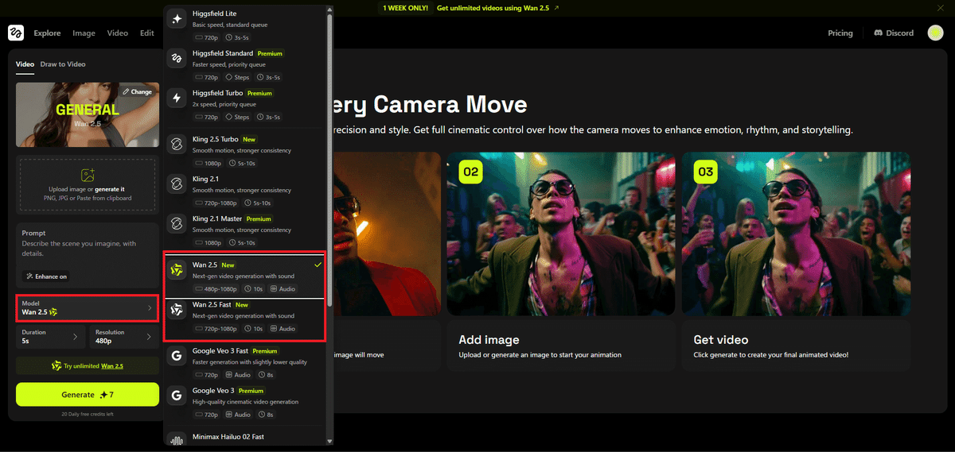
Task: Click the Google Veo 3 G icon
Action: [x=177, y=396]
